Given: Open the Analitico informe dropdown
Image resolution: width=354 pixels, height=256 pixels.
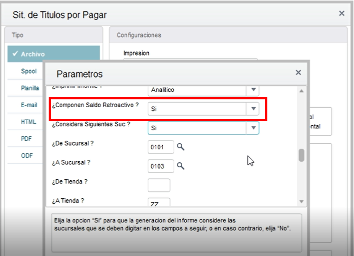Looking at the screenshot, I should (x=253, y=90).
